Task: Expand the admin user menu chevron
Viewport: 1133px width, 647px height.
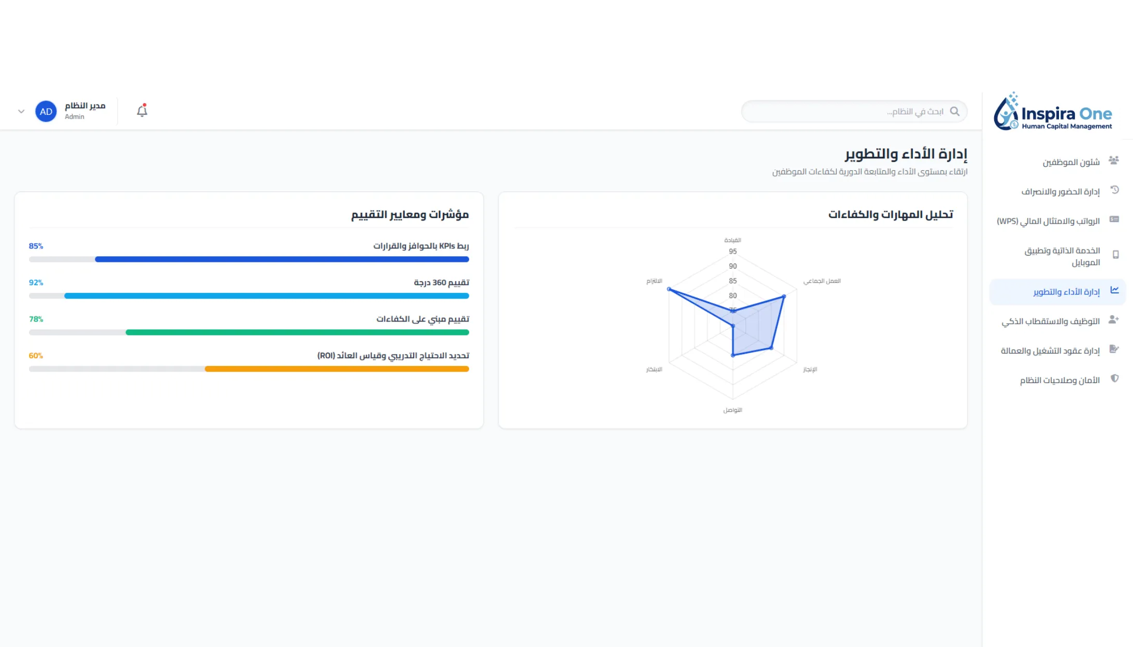Action: click(21, 111)
